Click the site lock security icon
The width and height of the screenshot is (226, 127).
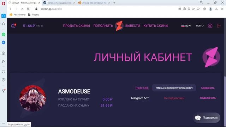36,9
